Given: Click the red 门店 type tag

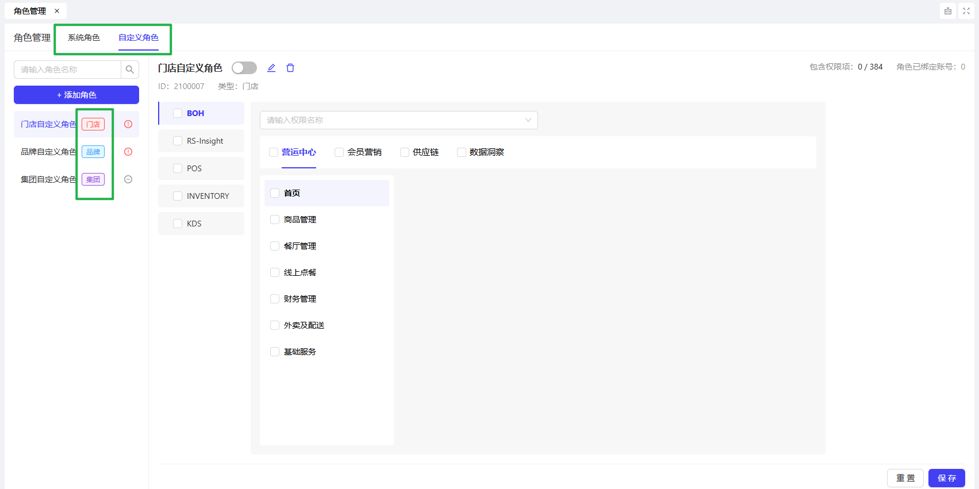Looking at the screenshot, I should [x=93, y=124].
